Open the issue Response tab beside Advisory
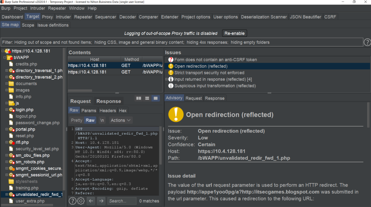This screenshot has height=207, width=371. [x=215, y=98]
